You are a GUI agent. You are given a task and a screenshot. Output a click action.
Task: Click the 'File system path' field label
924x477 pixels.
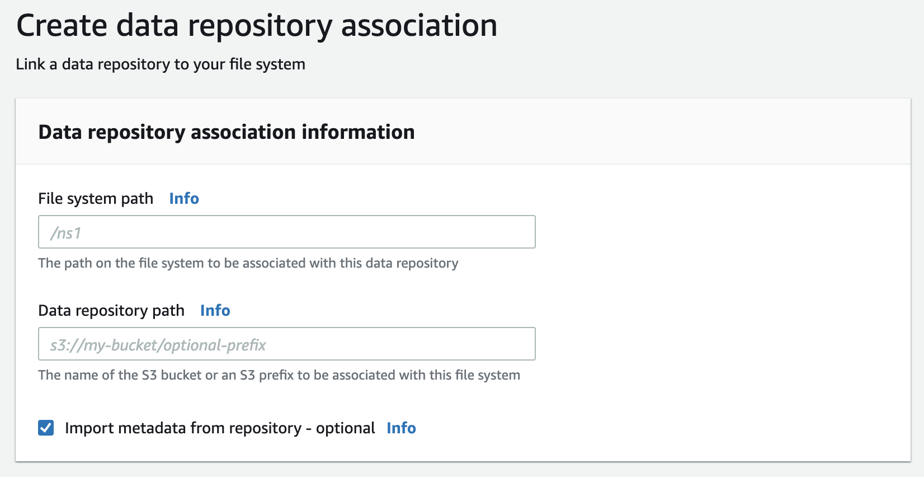(x=96, y=199)
